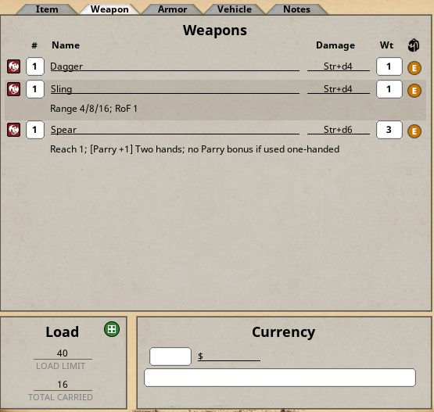Screen dimensions: 434x412
Task: Click the Sling range notes line
Action: click(94, 109)
